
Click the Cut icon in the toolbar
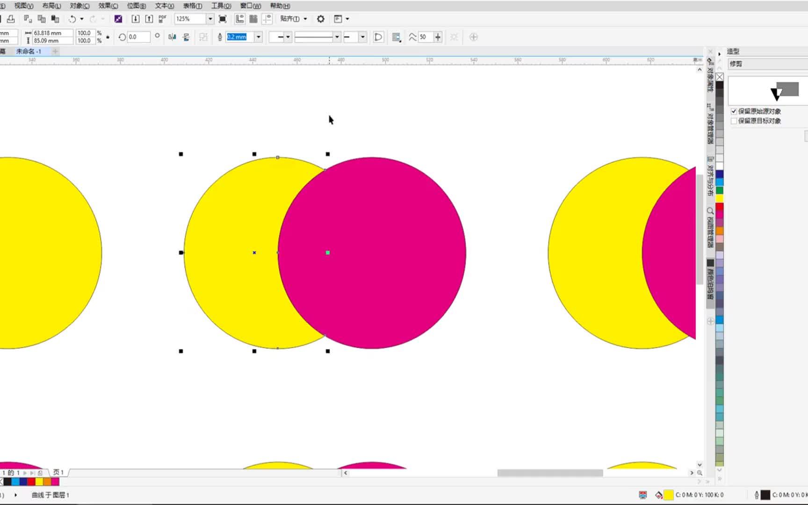click(x=28, y=19)
